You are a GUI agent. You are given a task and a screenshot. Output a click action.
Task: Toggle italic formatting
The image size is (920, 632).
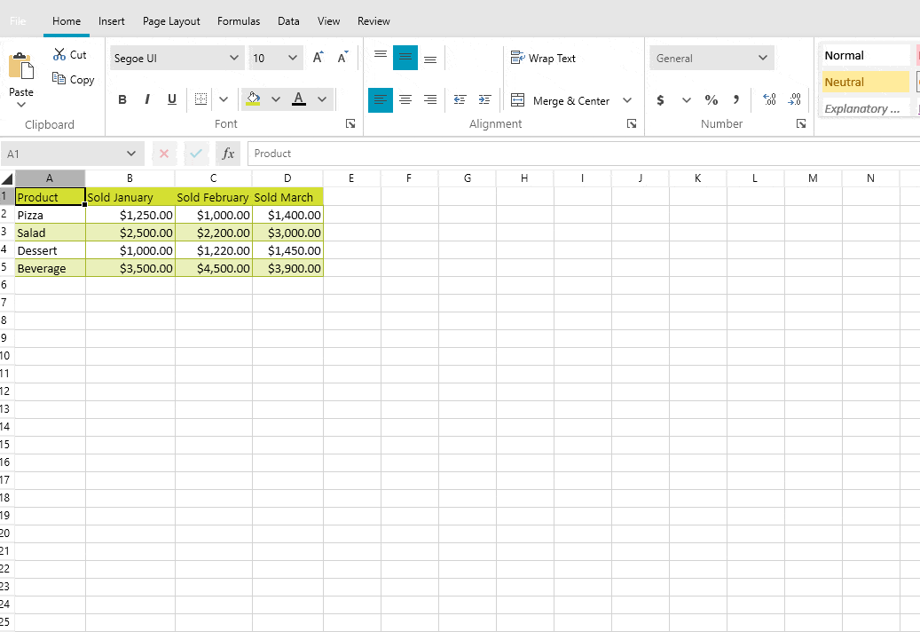coord(147,99)
